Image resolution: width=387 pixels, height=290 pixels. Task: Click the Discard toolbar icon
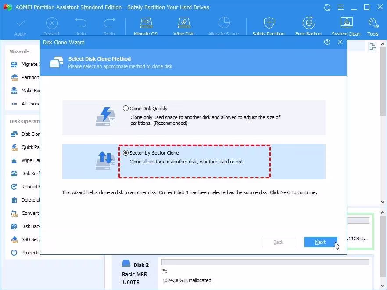pos(51,27)
